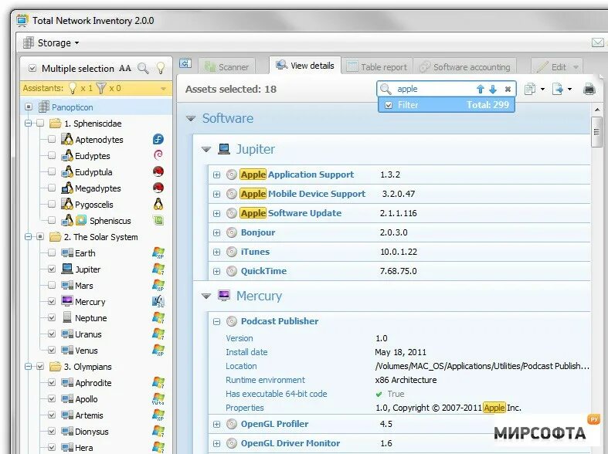The width and height of the screenshot is (608, 454).
Task: Click the disc icon next to QuickTime
Action: pos(232,271)
